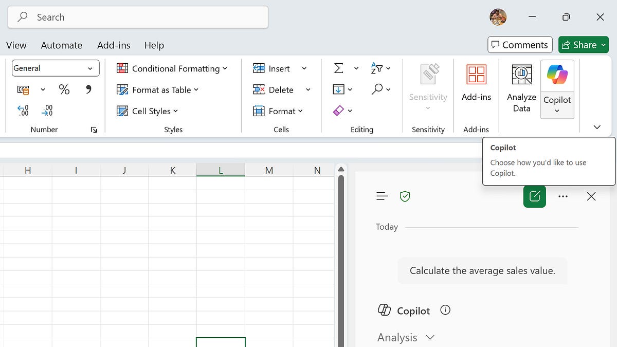Open the Copilot pane hamburger menu
Screen dimensions: 617x347
pyautogui.click(x=382, y=196)
